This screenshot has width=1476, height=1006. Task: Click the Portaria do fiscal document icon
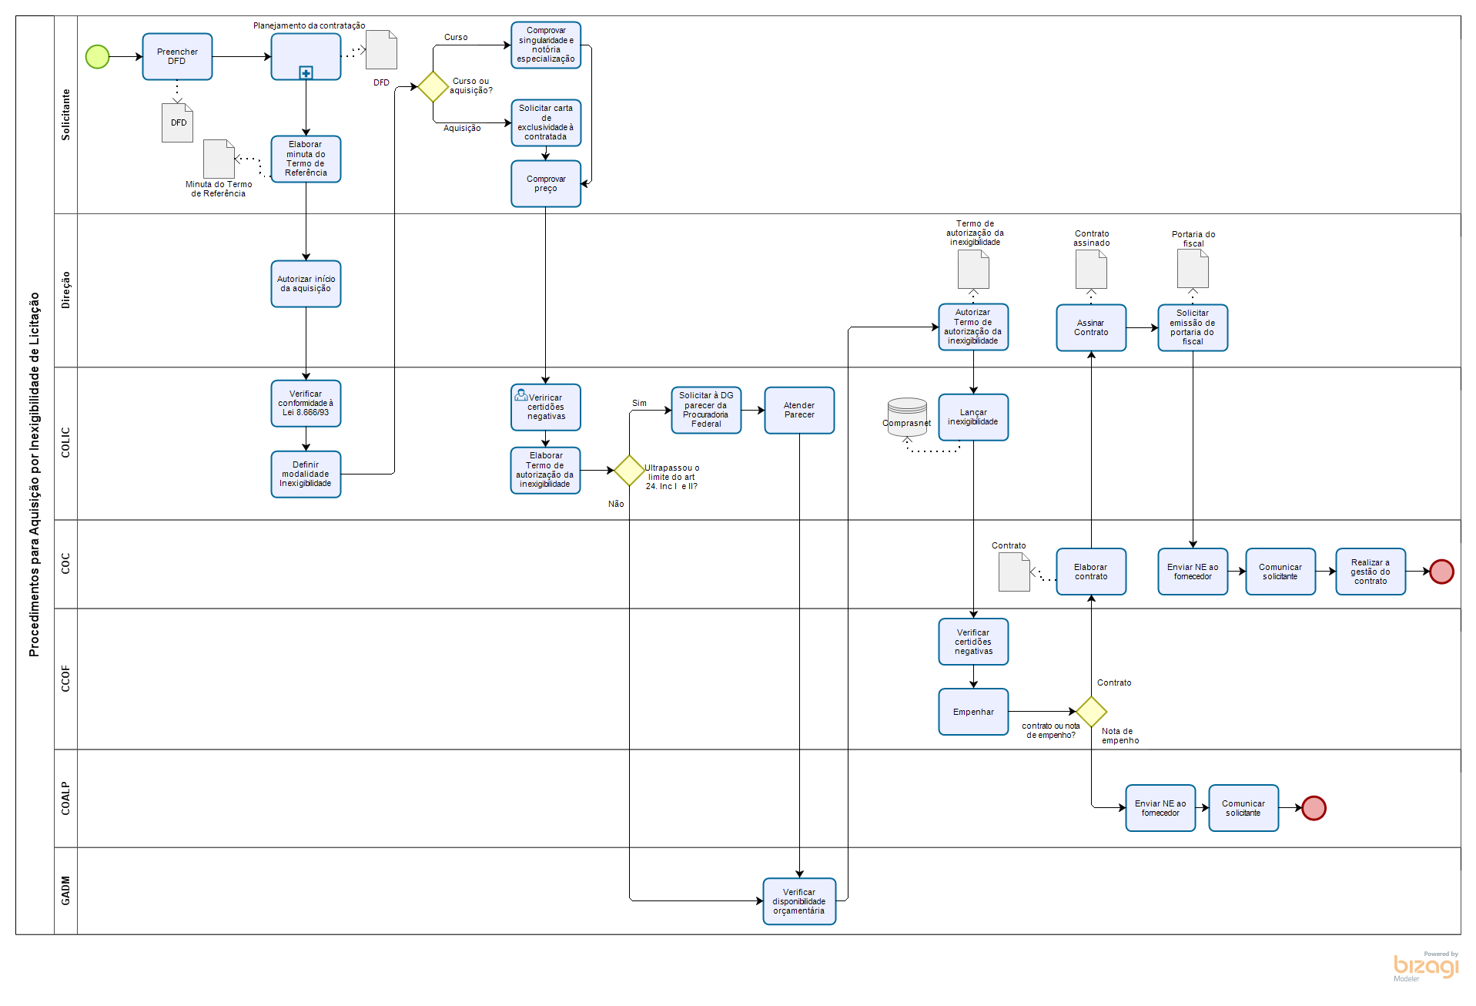point(1193,269)
